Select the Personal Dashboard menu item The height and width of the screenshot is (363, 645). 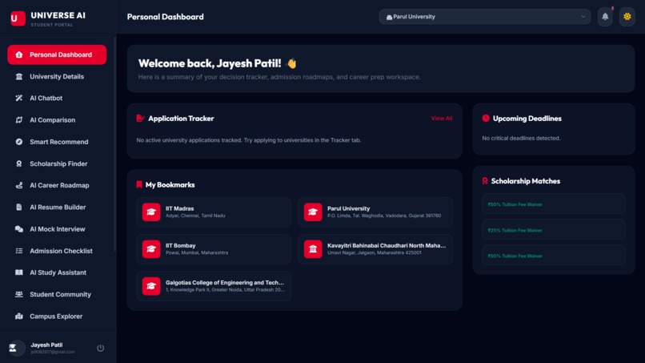click(x=57, y=54)
